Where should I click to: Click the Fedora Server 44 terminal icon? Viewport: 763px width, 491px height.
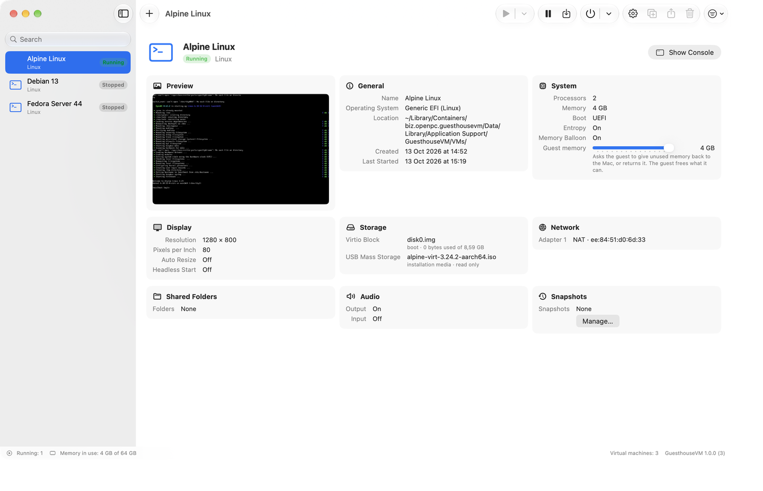coord(16,108)
